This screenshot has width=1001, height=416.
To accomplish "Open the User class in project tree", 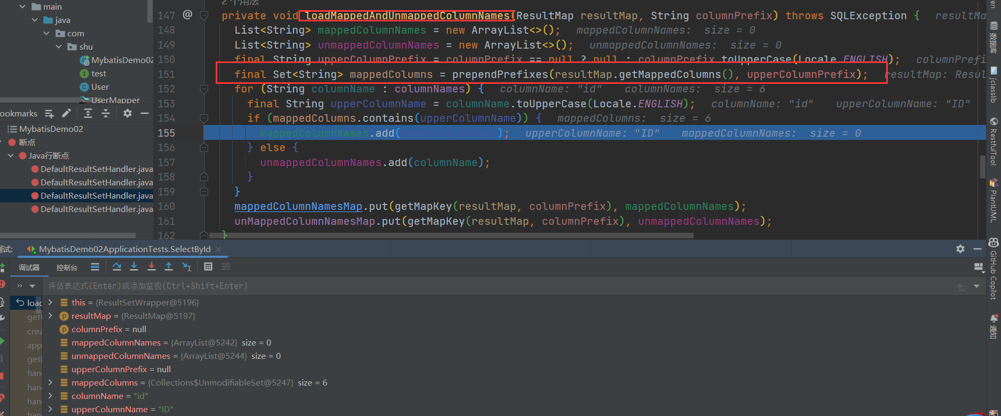I will tap(100, 87).
